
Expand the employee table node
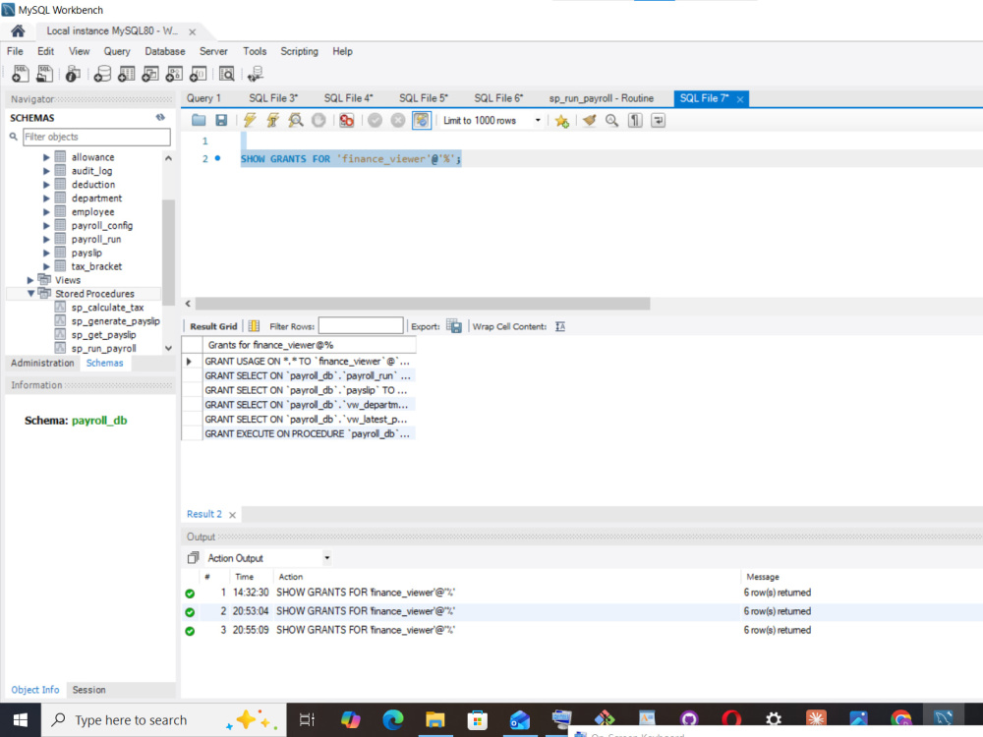point(46,212)
